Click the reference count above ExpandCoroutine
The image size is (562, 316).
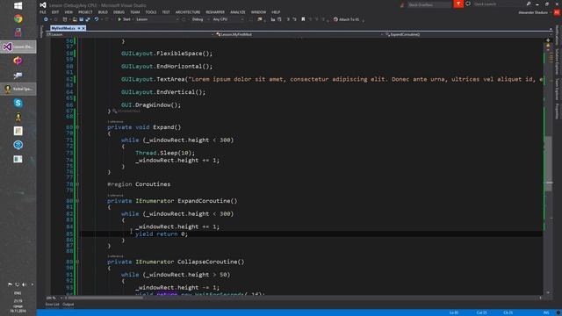[x=115, y=195]
